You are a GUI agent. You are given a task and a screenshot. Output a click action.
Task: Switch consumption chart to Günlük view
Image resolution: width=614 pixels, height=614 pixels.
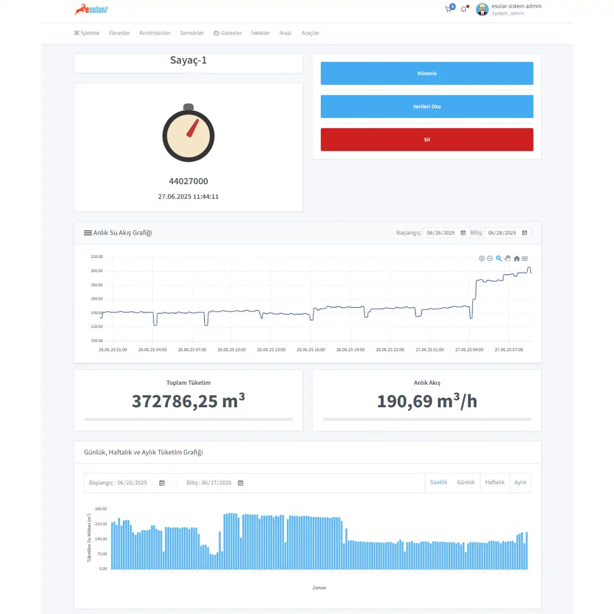[466, 483]
